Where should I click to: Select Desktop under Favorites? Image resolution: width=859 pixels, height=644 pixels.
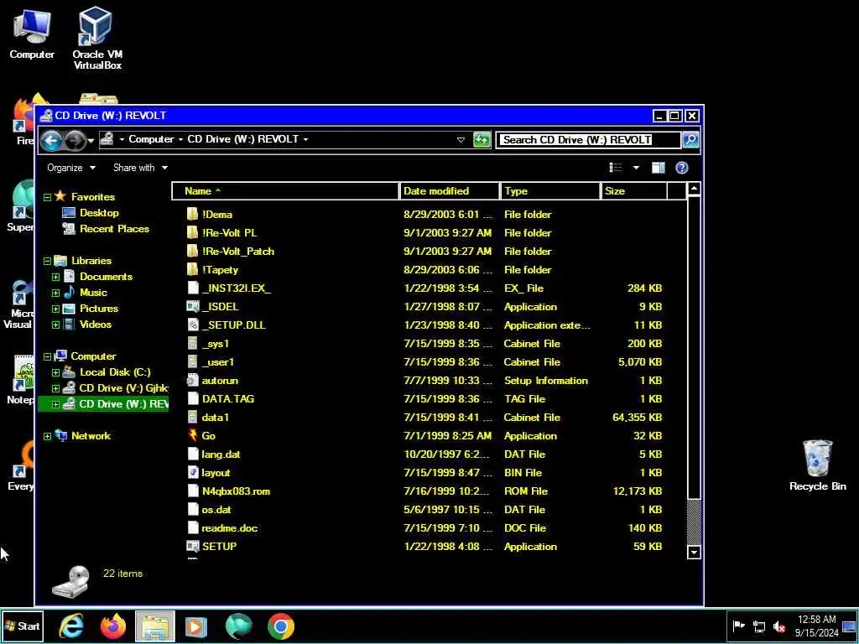[x=99, y=213]
